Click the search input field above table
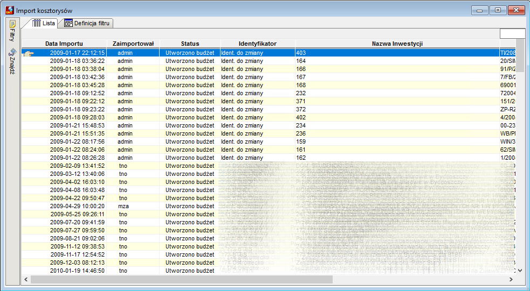530x291 pixels. (x=512, y=34)
